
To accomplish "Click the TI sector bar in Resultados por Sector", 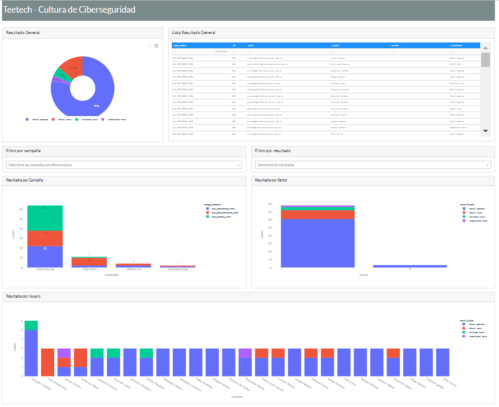I will tap(410, 266).
